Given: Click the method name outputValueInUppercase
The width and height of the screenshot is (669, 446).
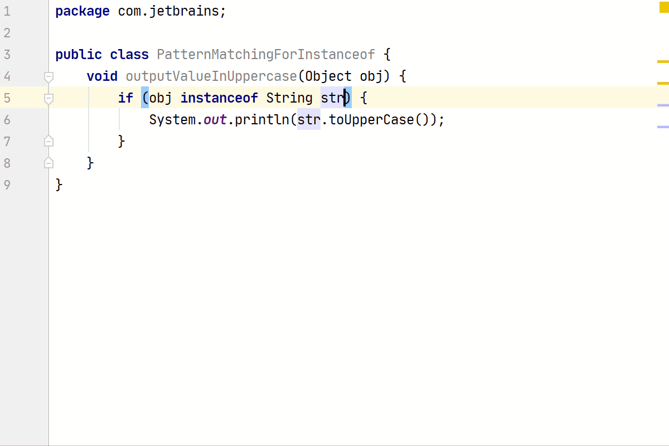Looking at the screenshot, I should (x=211, y=76).
